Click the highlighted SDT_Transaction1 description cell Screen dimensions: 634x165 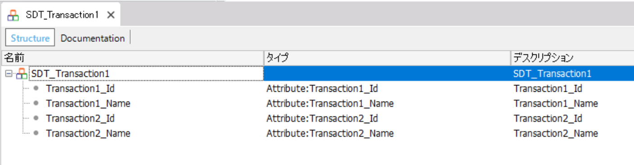pos(572,73)
